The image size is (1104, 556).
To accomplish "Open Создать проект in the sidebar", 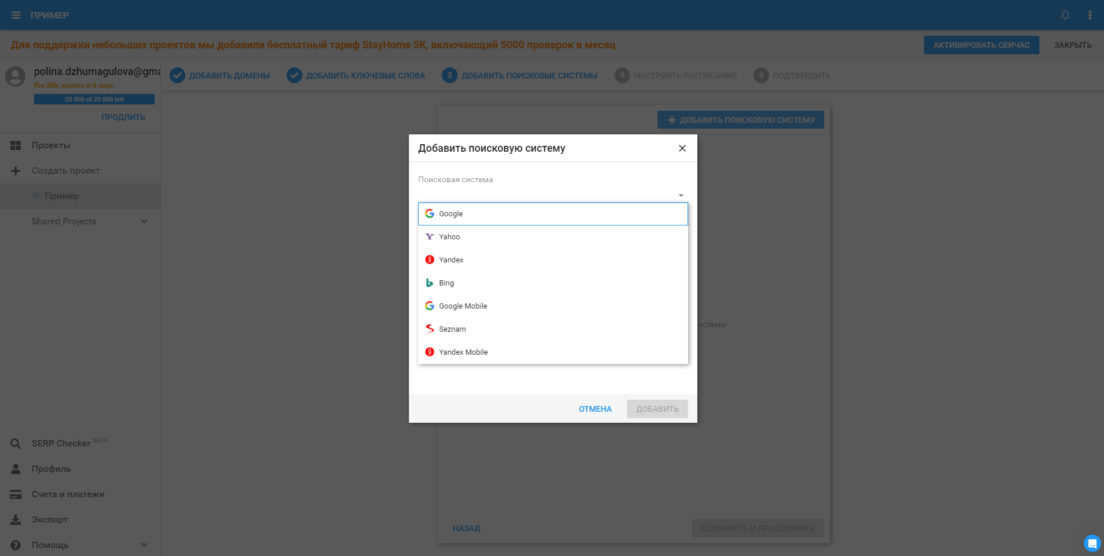I will [x=80, y=171].
